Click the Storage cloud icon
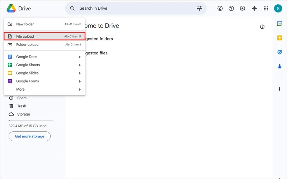This screenshot has height=179, width=287. pos(11,114)
